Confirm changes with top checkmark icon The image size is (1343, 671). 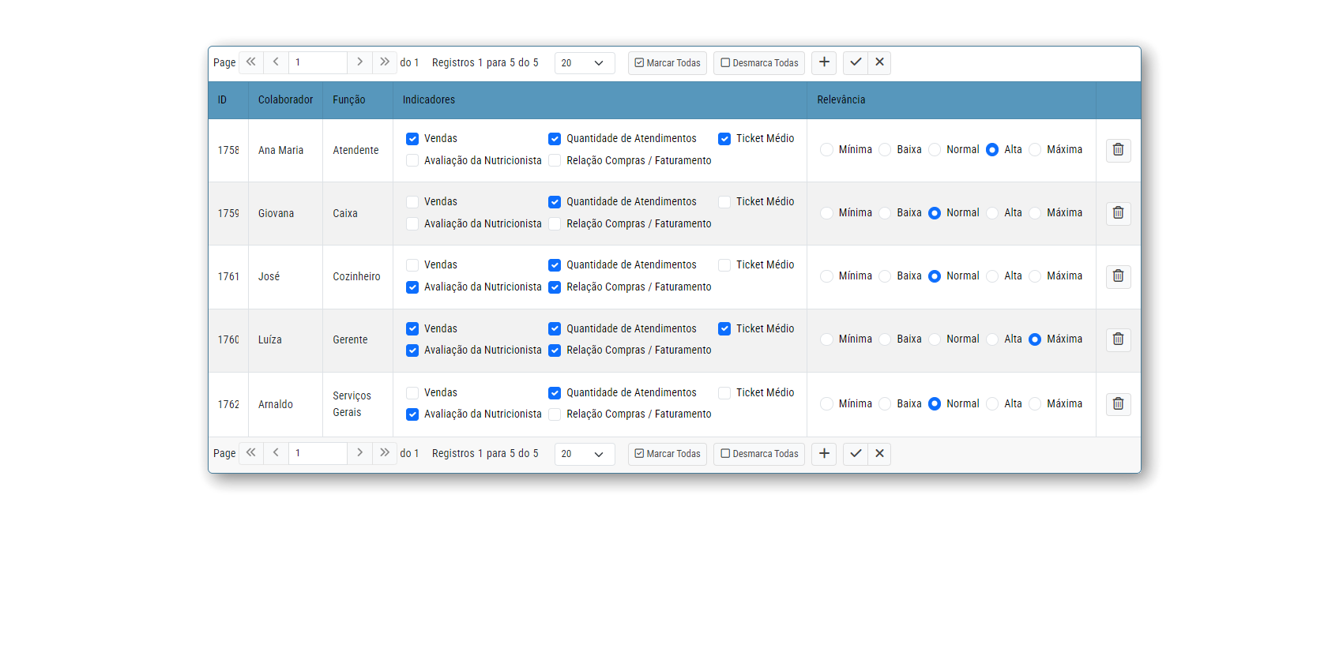click(x=856, y=62)
